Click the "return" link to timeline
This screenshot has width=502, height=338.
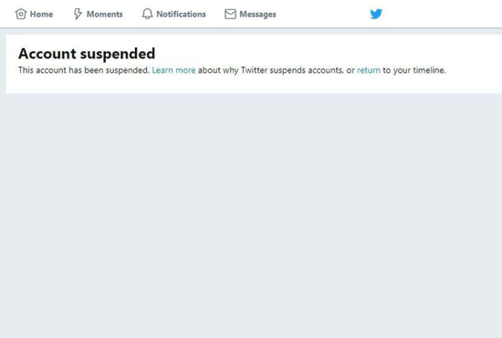pyautogui.click(x=369, y=70)
